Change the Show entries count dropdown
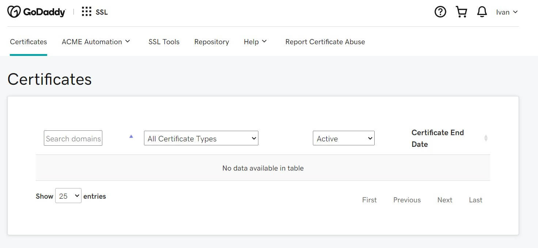 pos(68,196)
